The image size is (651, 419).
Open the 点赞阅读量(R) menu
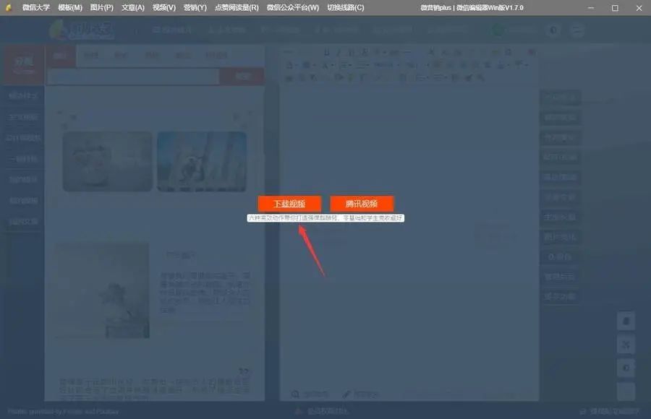point(237,7)
